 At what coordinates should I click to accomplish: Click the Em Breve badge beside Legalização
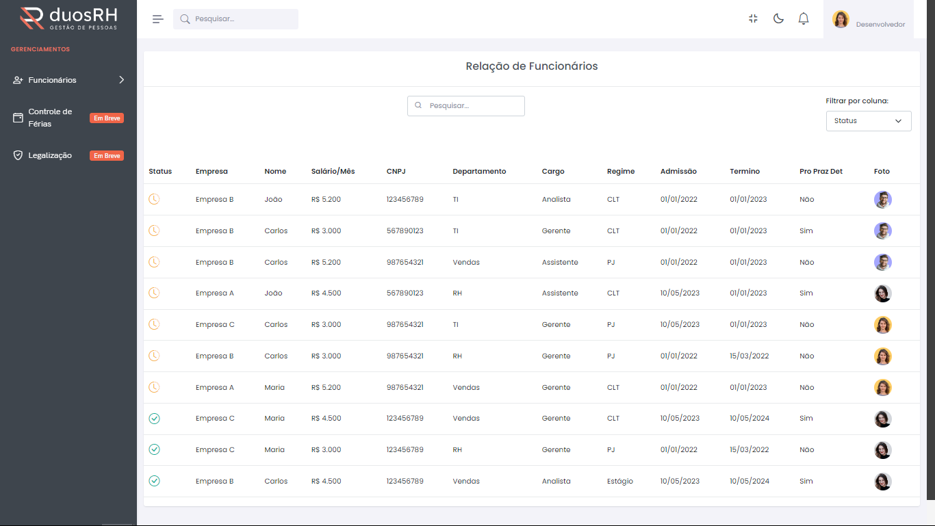[107, 156]
